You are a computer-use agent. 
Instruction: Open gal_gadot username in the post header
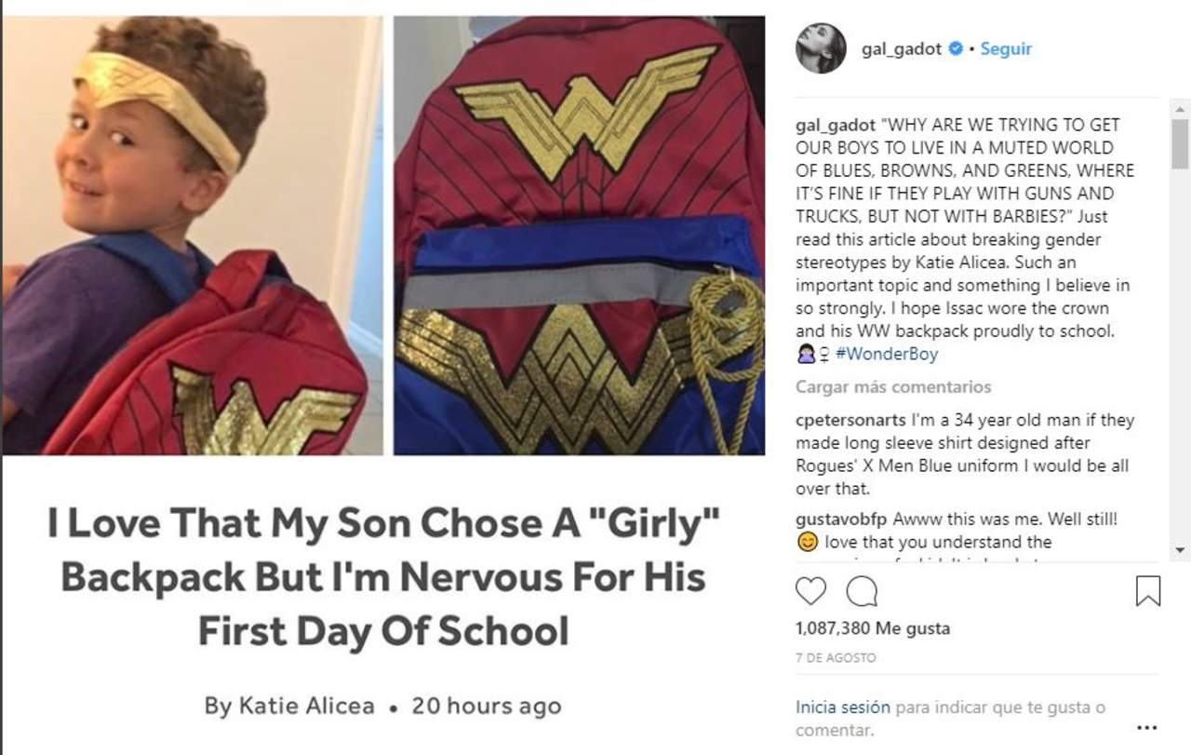(x=902, y=49)
